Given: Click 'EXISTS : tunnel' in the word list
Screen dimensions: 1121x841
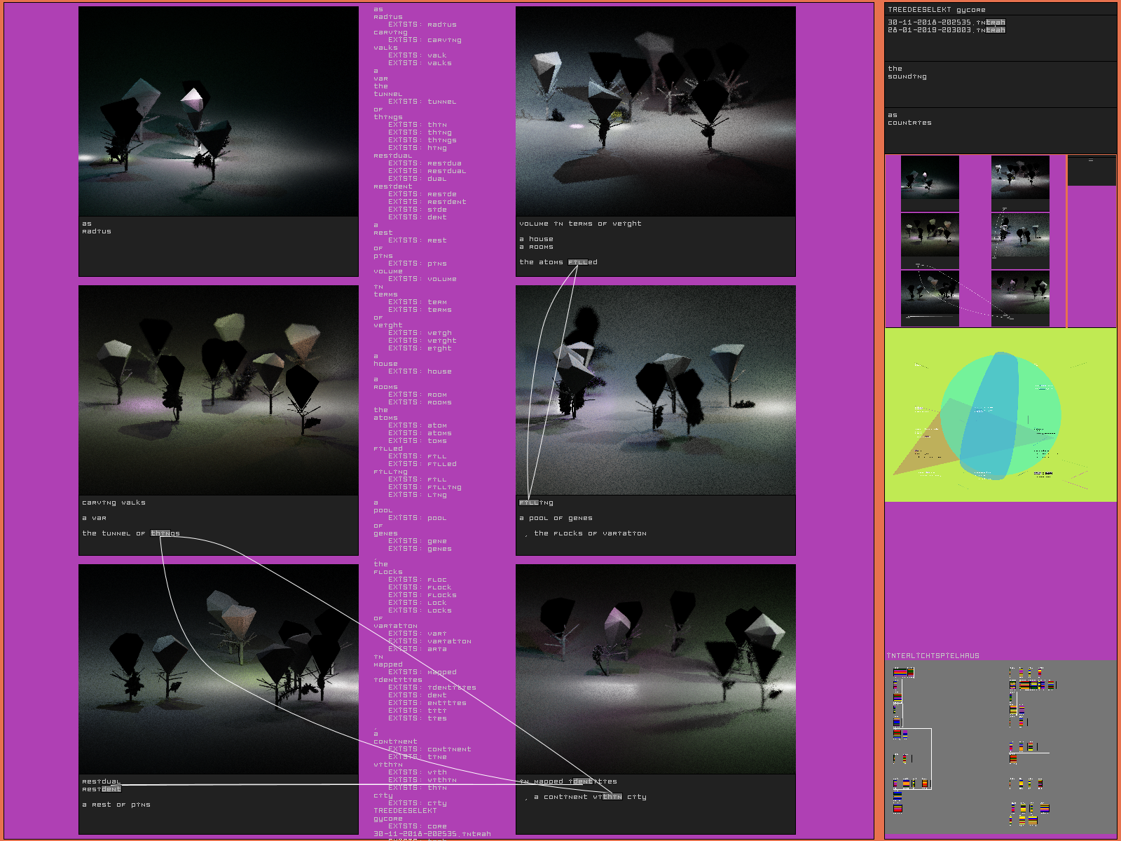Looking at the screenshot, I should [422, 102].
